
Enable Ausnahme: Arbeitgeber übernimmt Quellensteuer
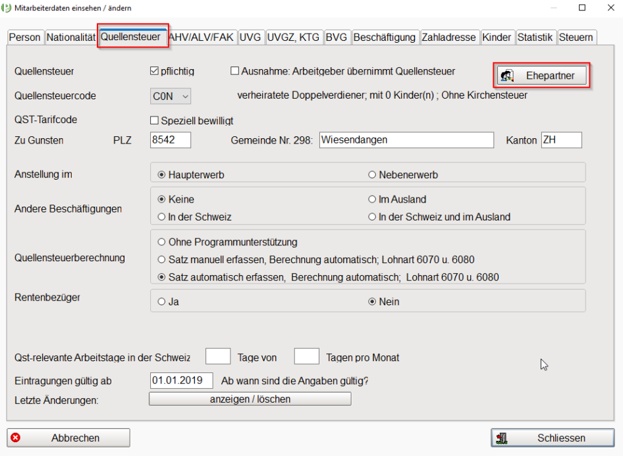(235, 71)
